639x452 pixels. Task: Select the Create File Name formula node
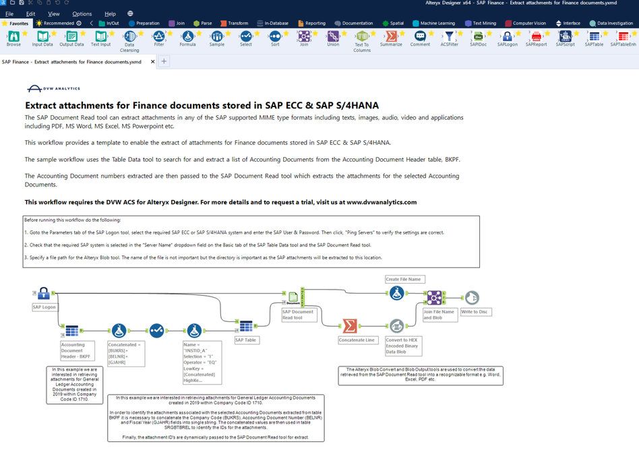tap(396, 293)
